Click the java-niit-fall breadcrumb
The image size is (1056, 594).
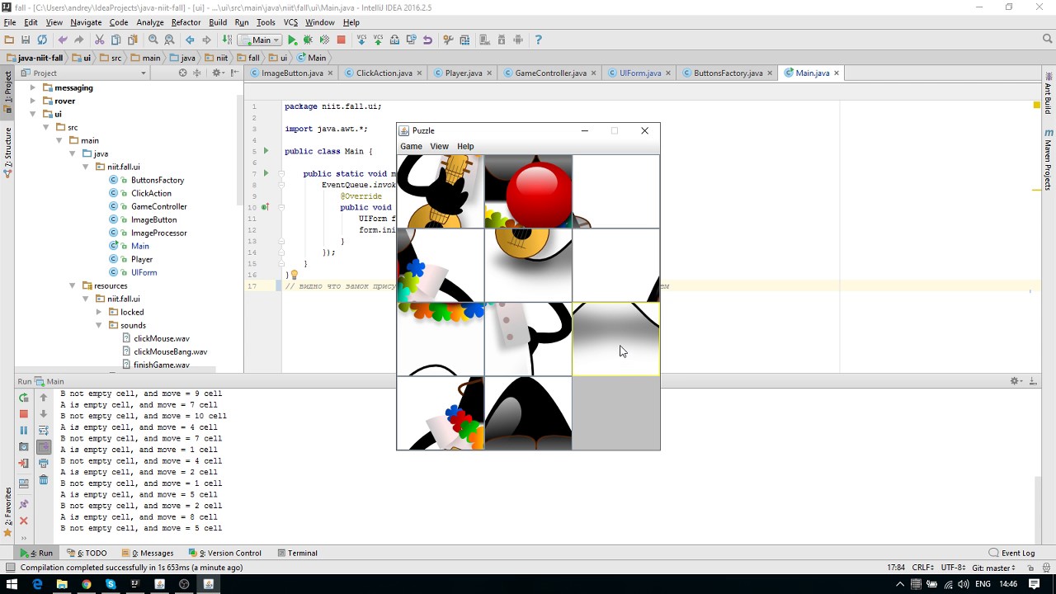click(35, 58)
